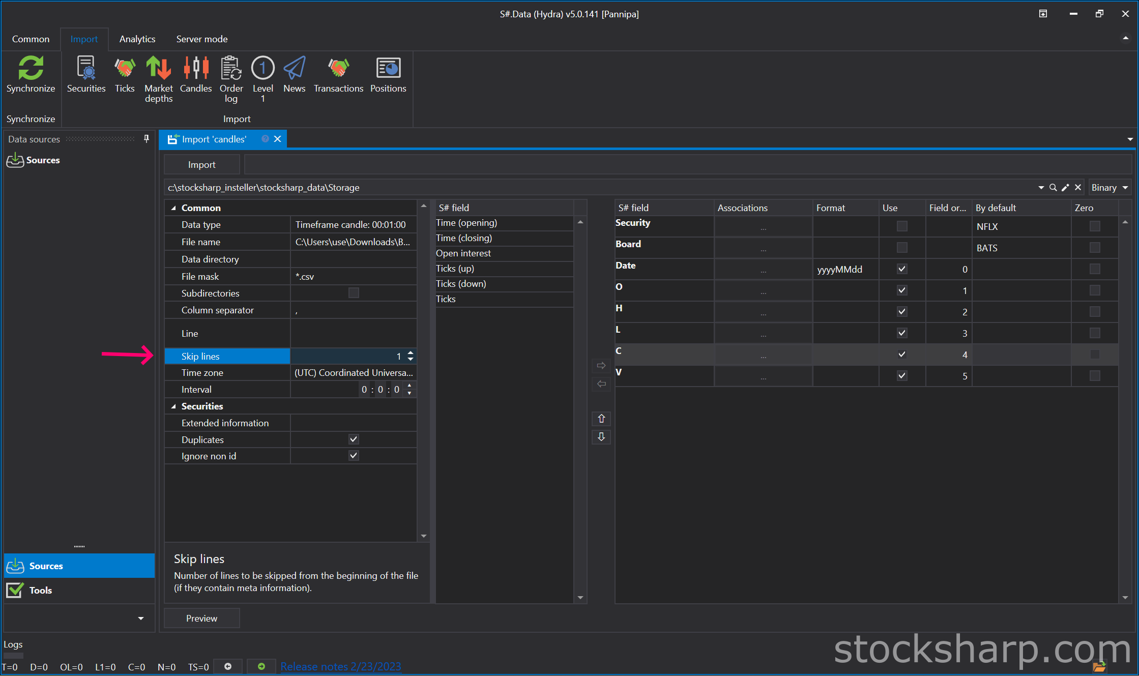Viewport: 1139px width, 676px height.
Task: Open Release notes 2/23/2023 link
Action: click(x=340, y=666)
